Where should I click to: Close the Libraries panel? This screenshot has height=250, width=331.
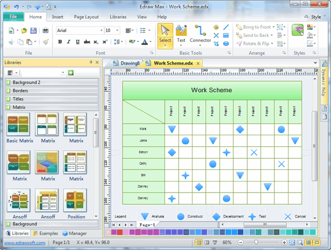(97, 62)
